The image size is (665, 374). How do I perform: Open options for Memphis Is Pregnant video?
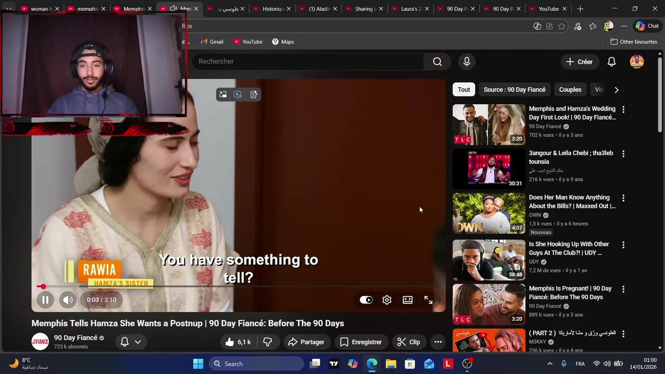click(x=623, y=289)
